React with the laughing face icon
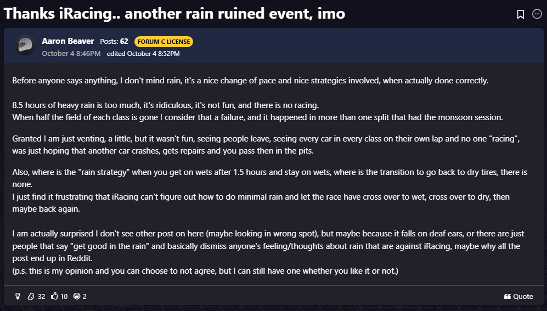 pyautogui.click(x=77, y=296)
